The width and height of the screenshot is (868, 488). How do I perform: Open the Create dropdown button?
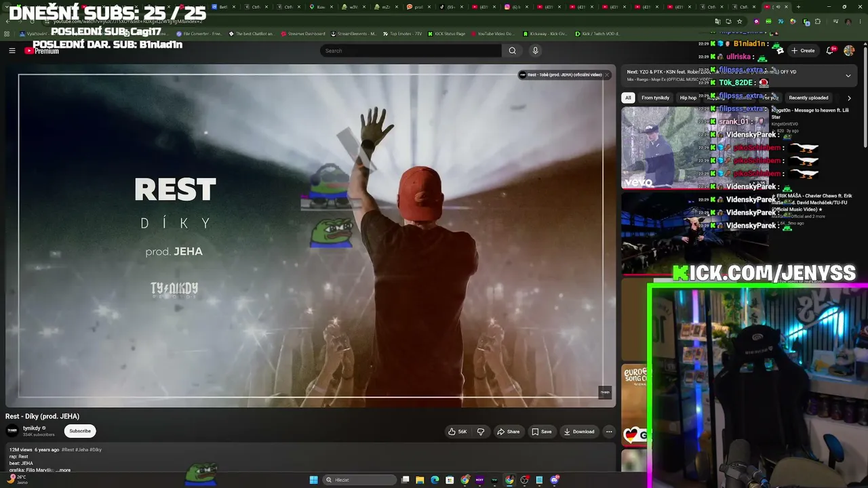coord(803,51)
